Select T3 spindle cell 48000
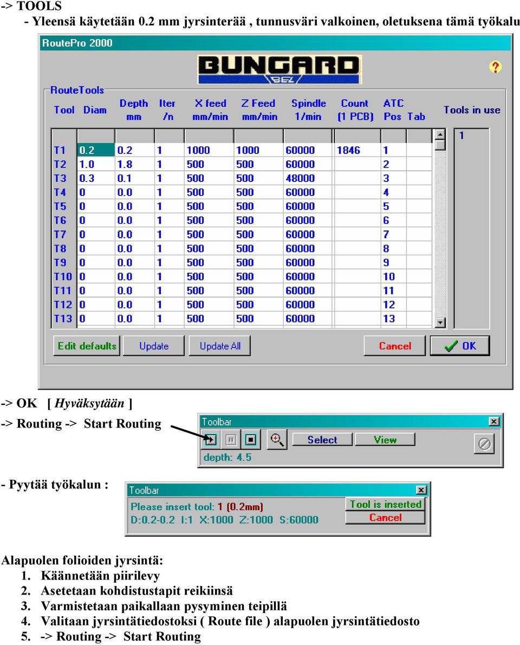520x645 pixels. (x=308, y=178)
